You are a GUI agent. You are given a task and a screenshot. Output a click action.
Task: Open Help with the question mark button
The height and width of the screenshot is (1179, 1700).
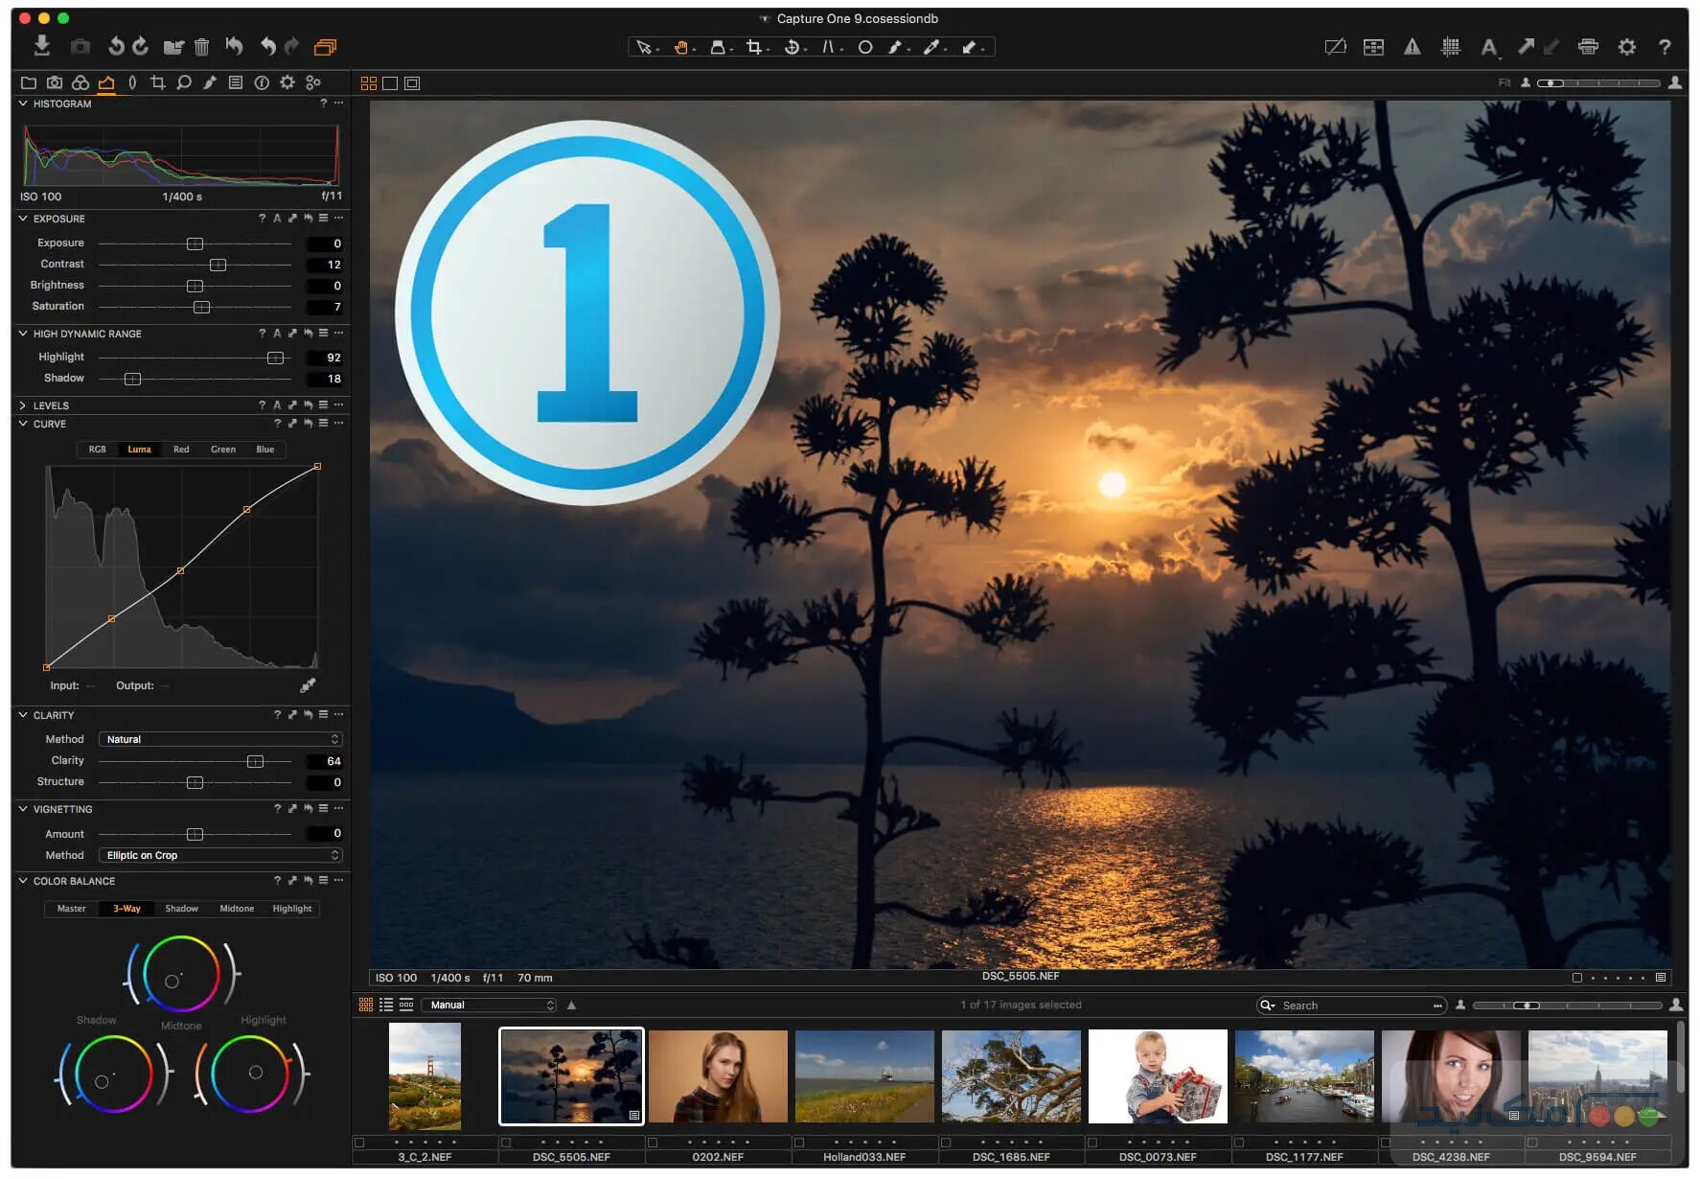click(1666, 45)
